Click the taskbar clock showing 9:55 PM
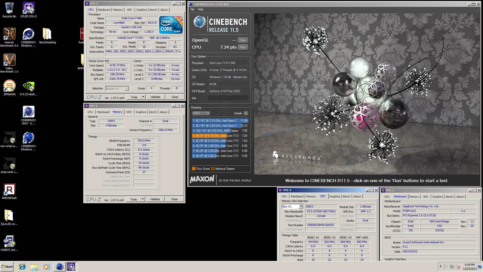Image resolution: width=483 pixels, height=272 pixels. tap(470, 267)
